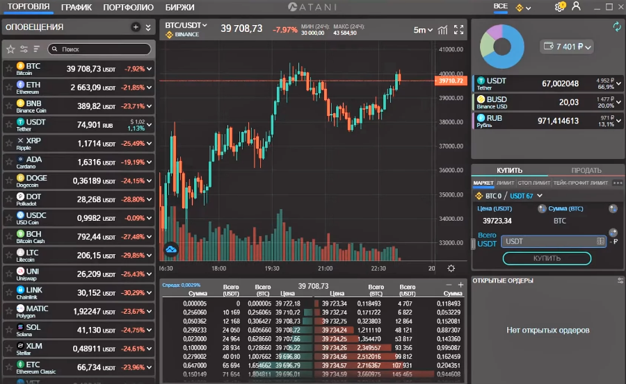Click the cloud logo on chart
Image resolution: width=626 pixels, height=384 pixels.
[x=171, y=249]
